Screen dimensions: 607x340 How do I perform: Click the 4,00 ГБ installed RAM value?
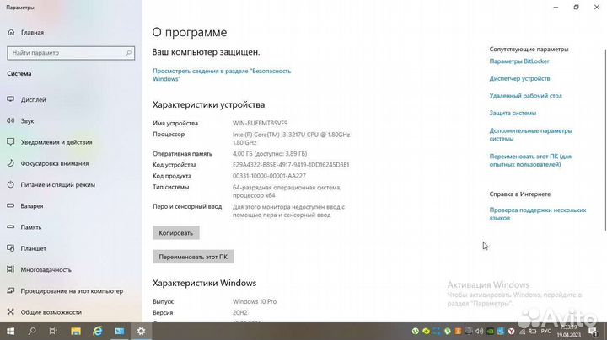click(270, 153)
